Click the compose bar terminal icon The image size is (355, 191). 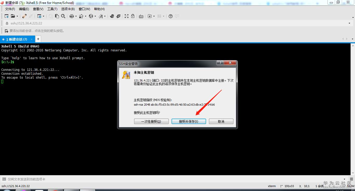(4, 179)
